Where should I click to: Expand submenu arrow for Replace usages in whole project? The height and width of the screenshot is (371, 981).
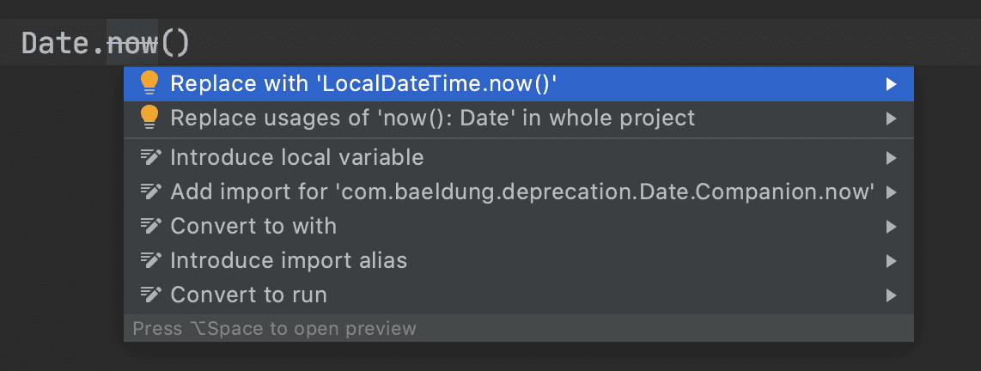pyautogui.click(x=892, y=119)
